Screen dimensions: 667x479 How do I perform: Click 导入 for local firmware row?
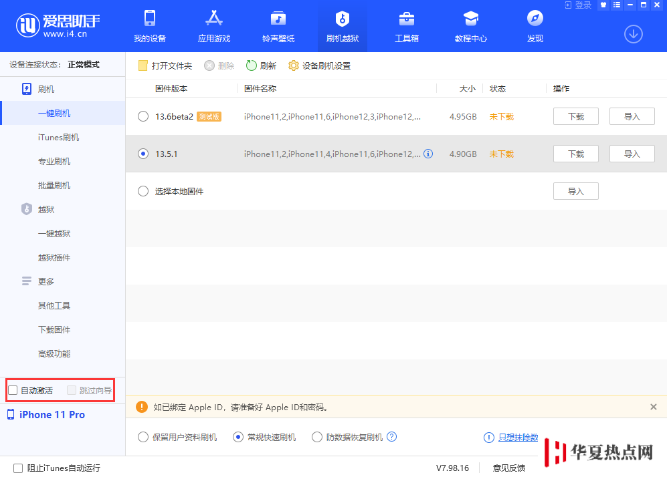[576, 191]
